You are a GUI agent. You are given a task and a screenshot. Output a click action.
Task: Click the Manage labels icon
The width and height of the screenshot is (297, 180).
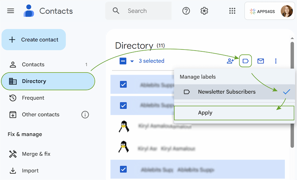coord(246,61)
